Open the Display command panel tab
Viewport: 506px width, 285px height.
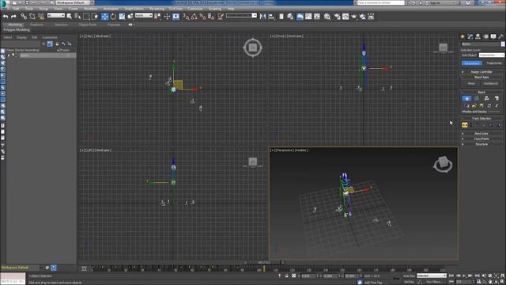tap(493, 36)
